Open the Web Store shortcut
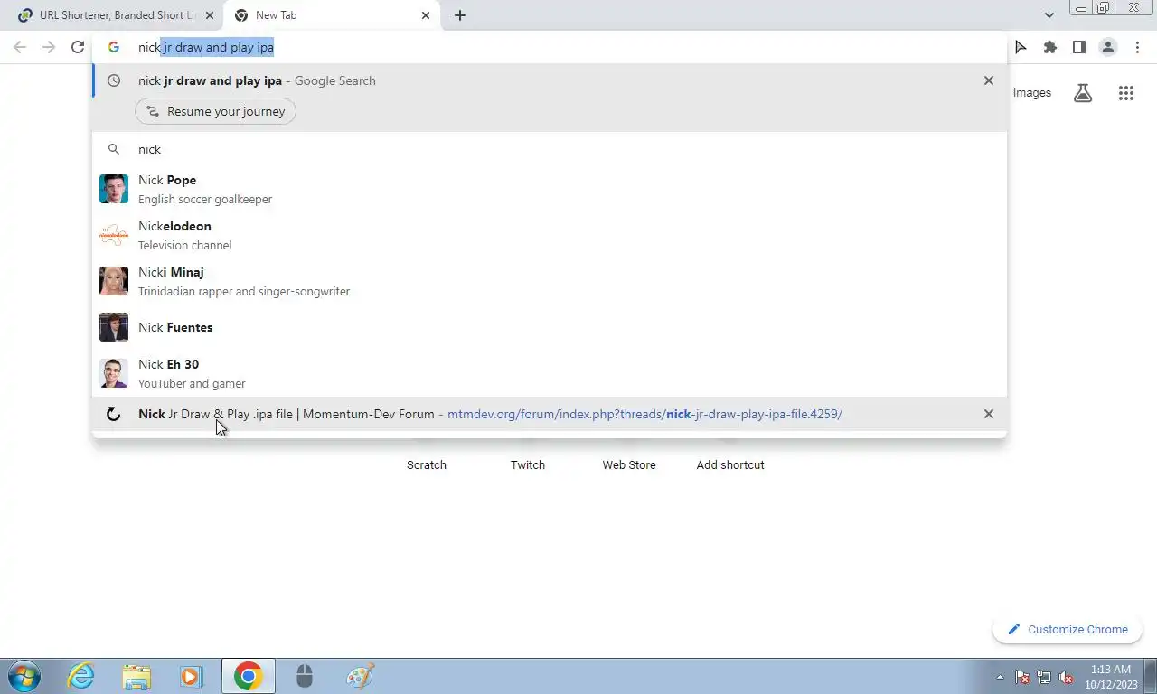Image resolution: width=1157 pixels, height=694 pixels. point(629,464)
